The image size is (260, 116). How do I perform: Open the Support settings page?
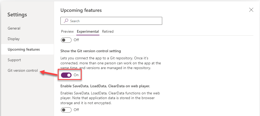tap(14, 60)
